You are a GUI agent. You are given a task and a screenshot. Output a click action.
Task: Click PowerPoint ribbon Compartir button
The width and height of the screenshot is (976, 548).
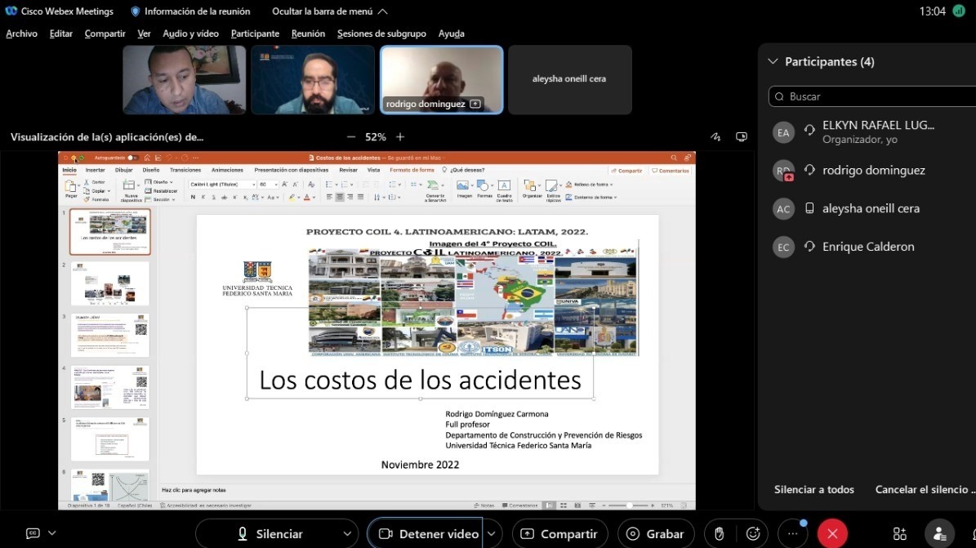(x=626, y=171)
